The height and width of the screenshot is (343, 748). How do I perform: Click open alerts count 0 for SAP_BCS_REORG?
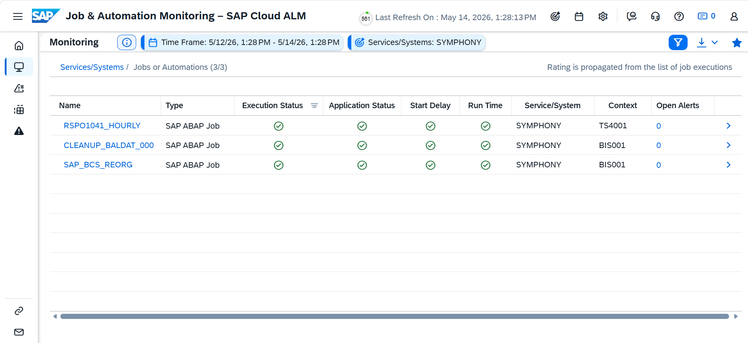pyautogui.click(x=658, y=165)
